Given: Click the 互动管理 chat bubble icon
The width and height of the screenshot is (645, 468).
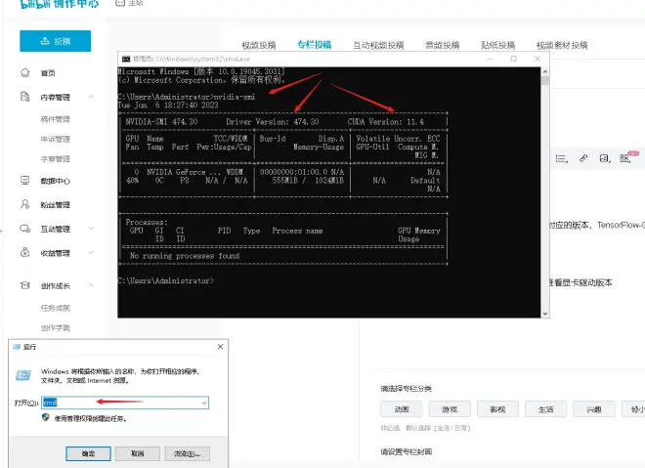Looking at the screenshot, I should pyautogui.click(x=24, y=229).
